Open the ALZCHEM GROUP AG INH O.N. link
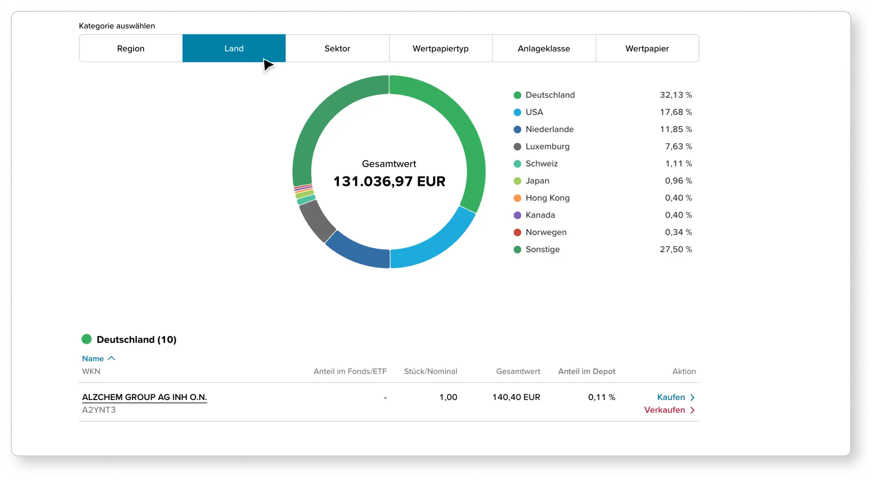This screenshot has height=484, width=873. pyautogui.click(x=144, y=397)
